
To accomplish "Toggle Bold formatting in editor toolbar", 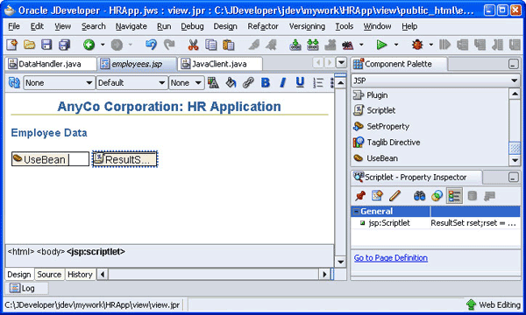I will (266, 82).
